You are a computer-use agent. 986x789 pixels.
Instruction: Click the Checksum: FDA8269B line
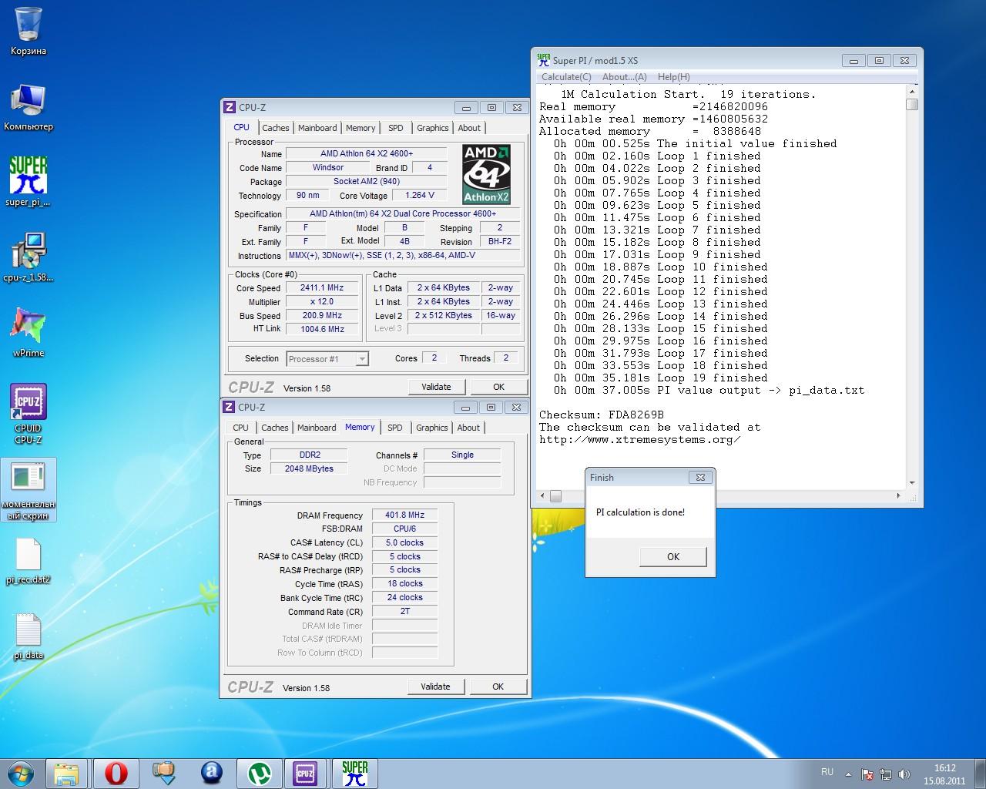(602, 415)
